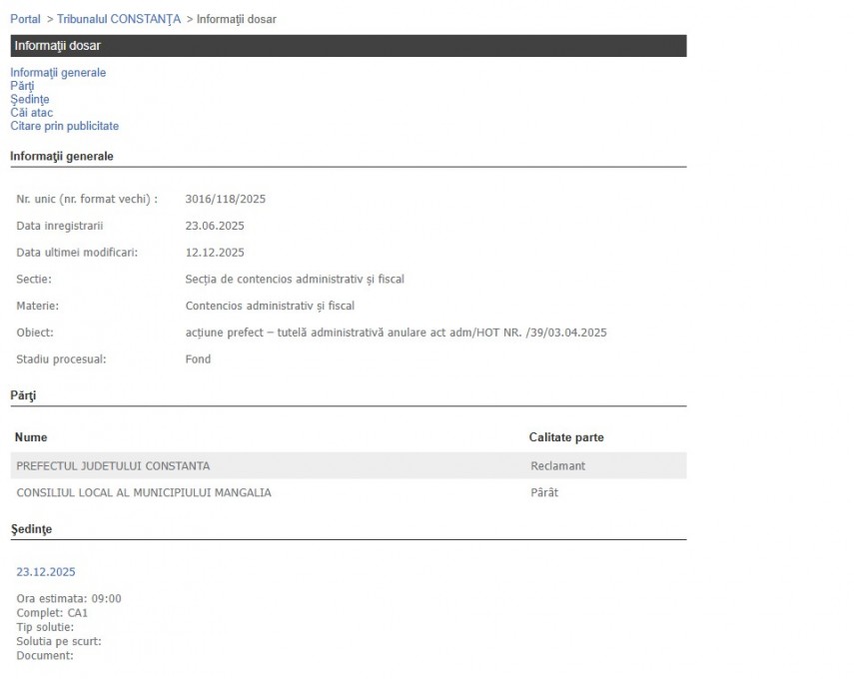Open Citare prin publicitate link
The height and width of the screenshot is (679, 854).
[64, 126]
